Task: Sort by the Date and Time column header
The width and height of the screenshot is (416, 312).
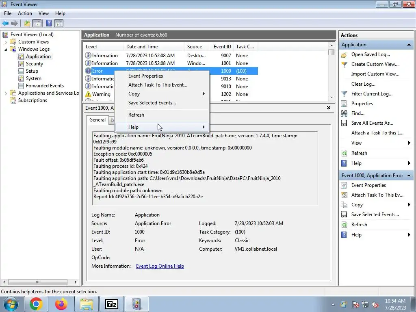Action: click(x=154, y=47)
